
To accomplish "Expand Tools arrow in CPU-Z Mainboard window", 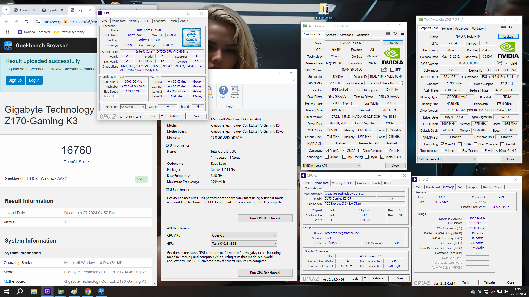I will (365, 278).
